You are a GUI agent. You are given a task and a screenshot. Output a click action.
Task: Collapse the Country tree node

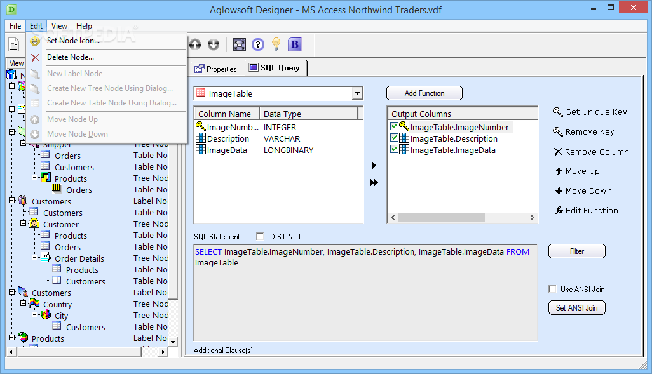point(24,304)
